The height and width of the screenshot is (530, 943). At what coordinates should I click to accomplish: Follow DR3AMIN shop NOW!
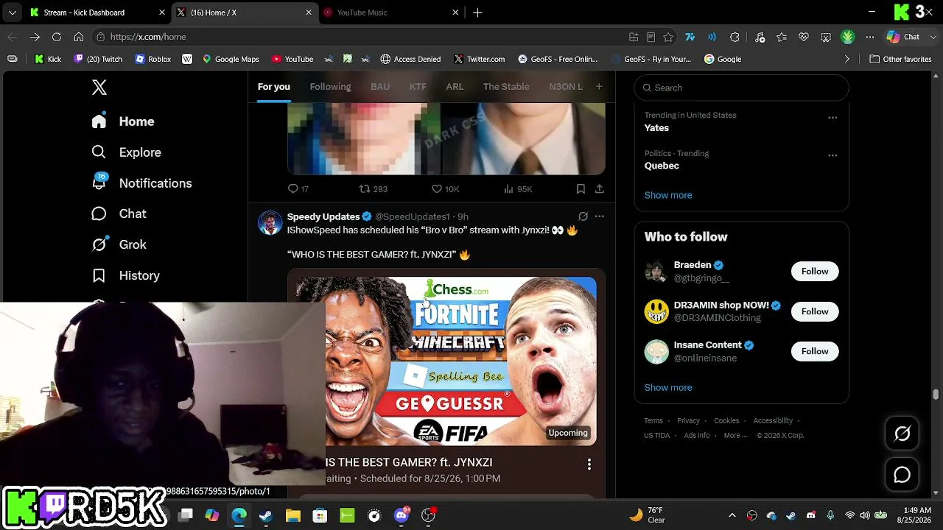(x=815, y=311)
